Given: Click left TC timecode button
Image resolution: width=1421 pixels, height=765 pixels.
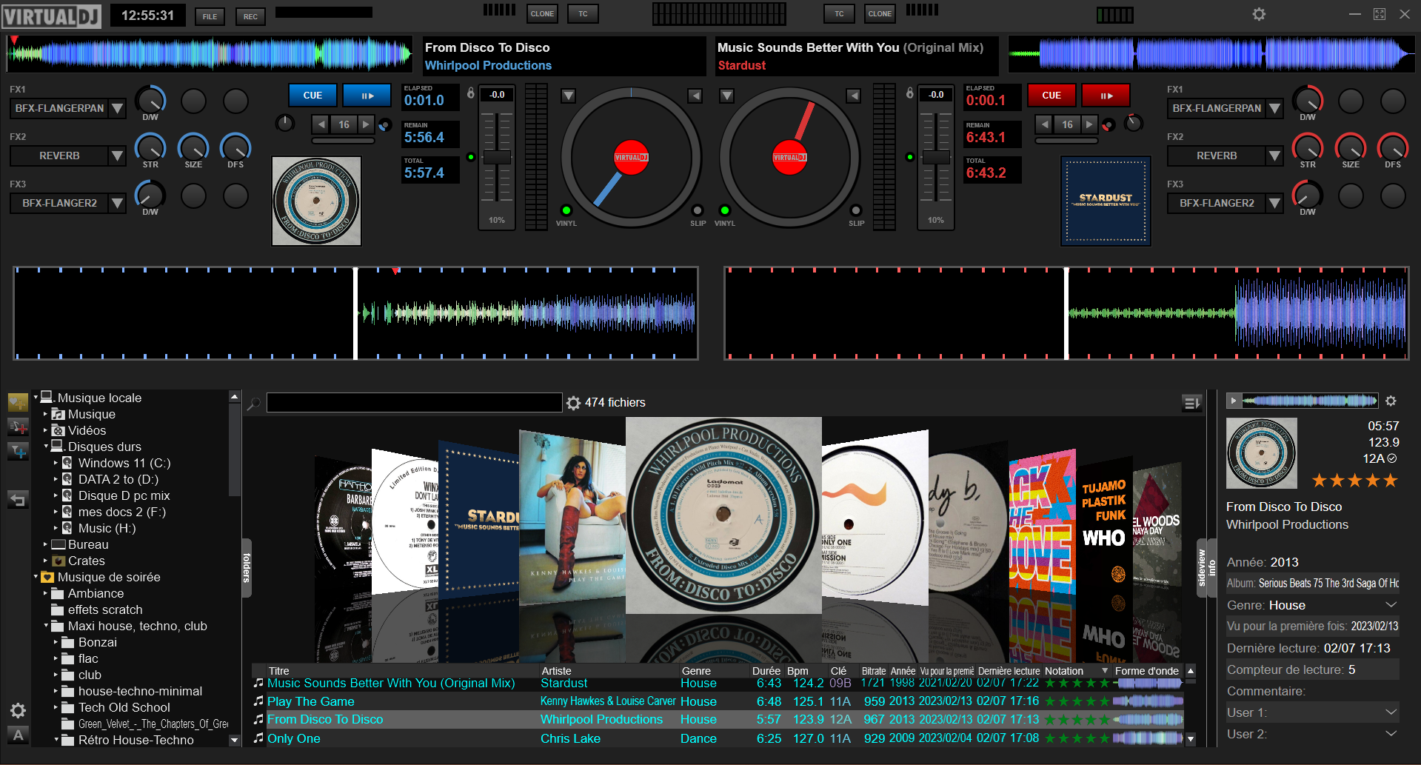Looking at the screenshot, I should tap(583, 13).
